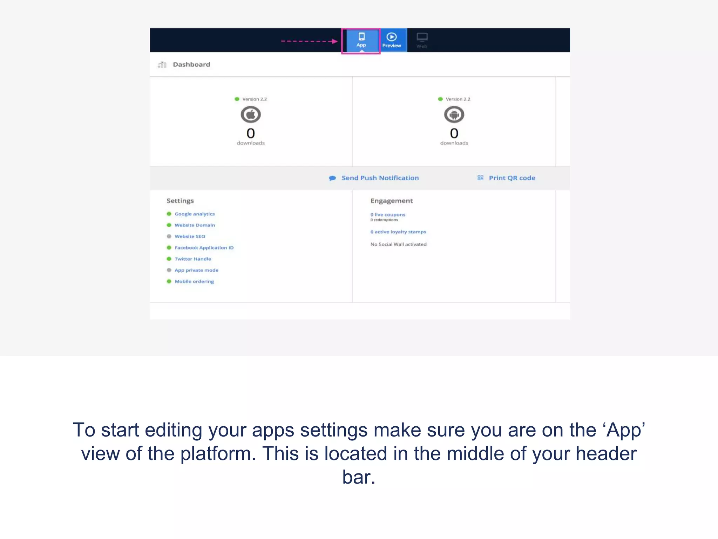718x539 pixels.
Task: Click the QR code icon
Action: pos(480,178)
